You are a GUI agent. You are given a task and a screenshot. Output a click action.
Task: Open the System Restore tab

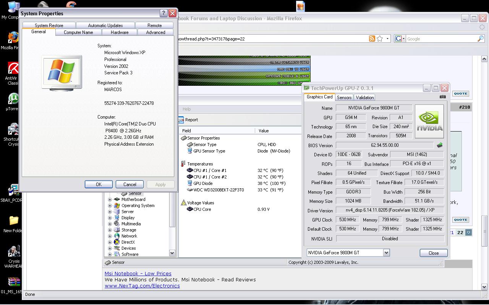point(49,25)
